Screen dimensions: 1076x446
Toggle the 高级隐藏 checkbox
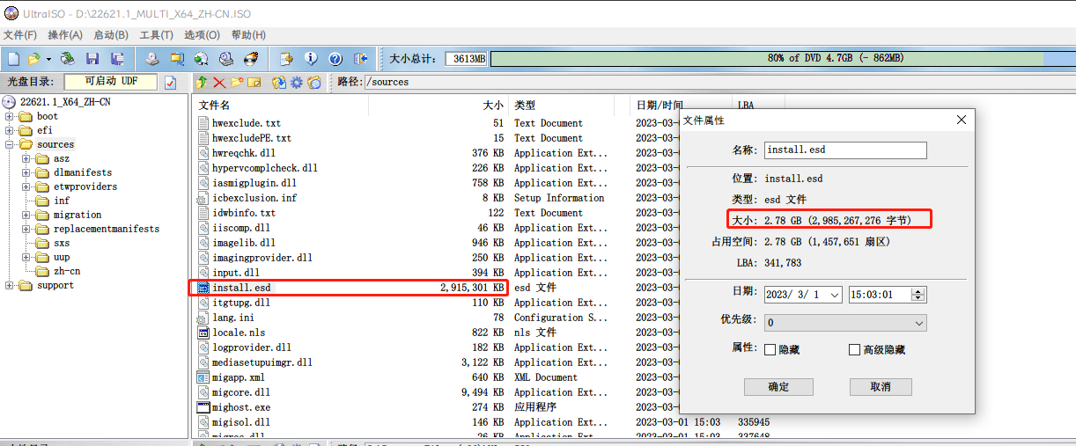tap(854, 349)
